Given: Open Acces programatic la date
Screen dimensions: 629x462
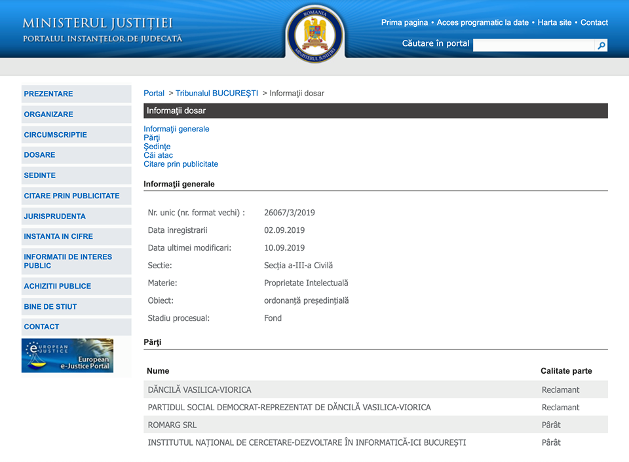Looking at the screenshot, I should tap(483, 22).
